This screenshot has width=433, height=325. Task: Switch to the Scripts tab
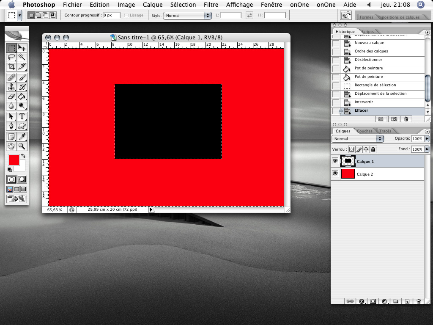pyautogui.click(x=367, y=31)
